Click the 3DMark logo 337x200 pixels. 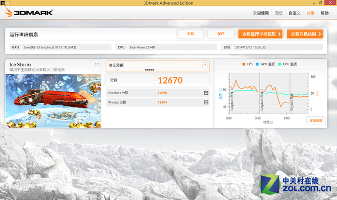[x=28, y=13]
